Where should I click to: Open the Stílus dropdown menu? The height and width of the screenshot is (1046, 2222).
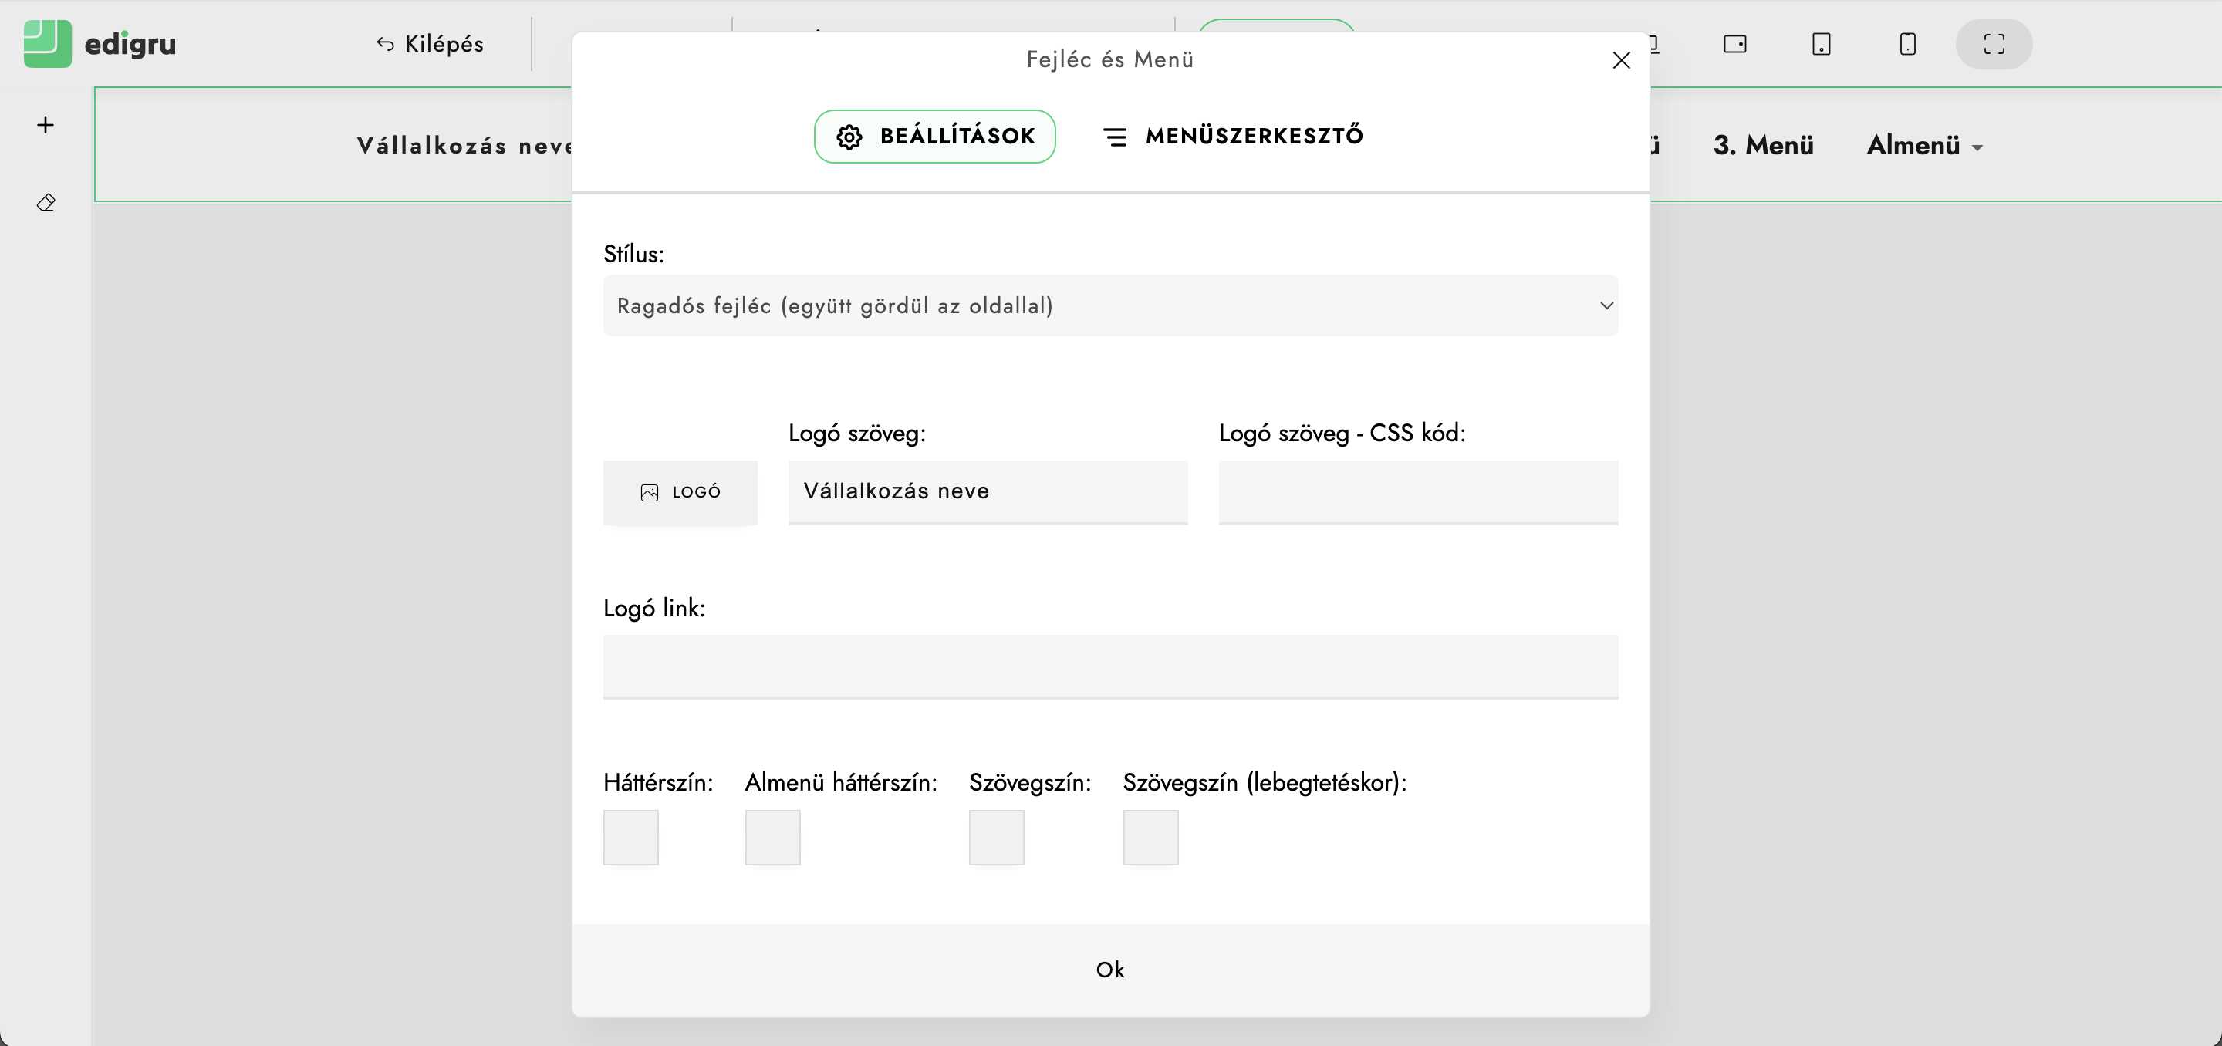tap(1110, 306)
